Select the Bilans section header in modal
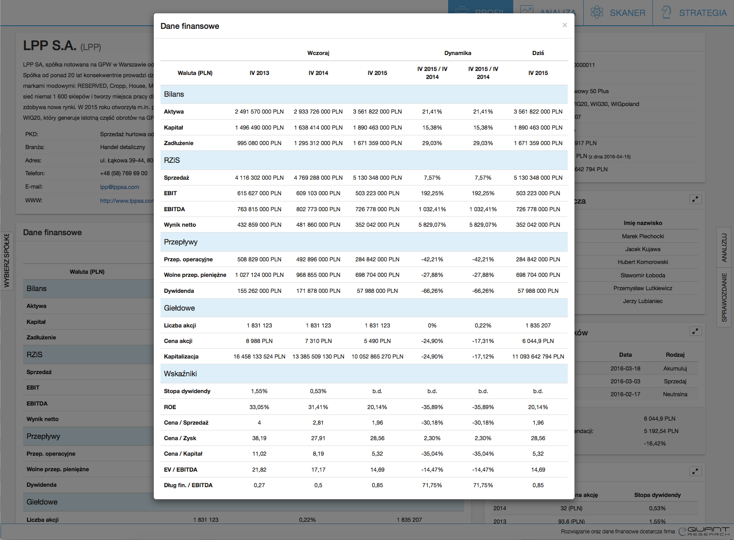 [364, 94]
